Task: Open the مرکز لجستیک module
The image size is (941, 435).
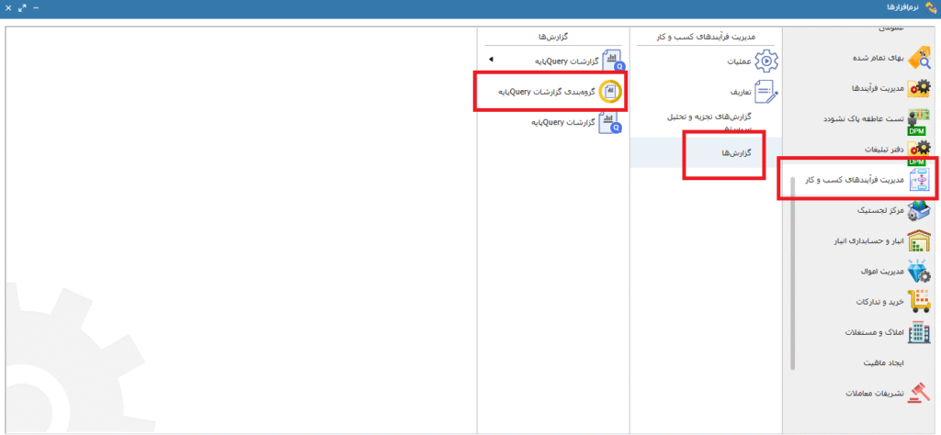Action: [x=918, y=210]
